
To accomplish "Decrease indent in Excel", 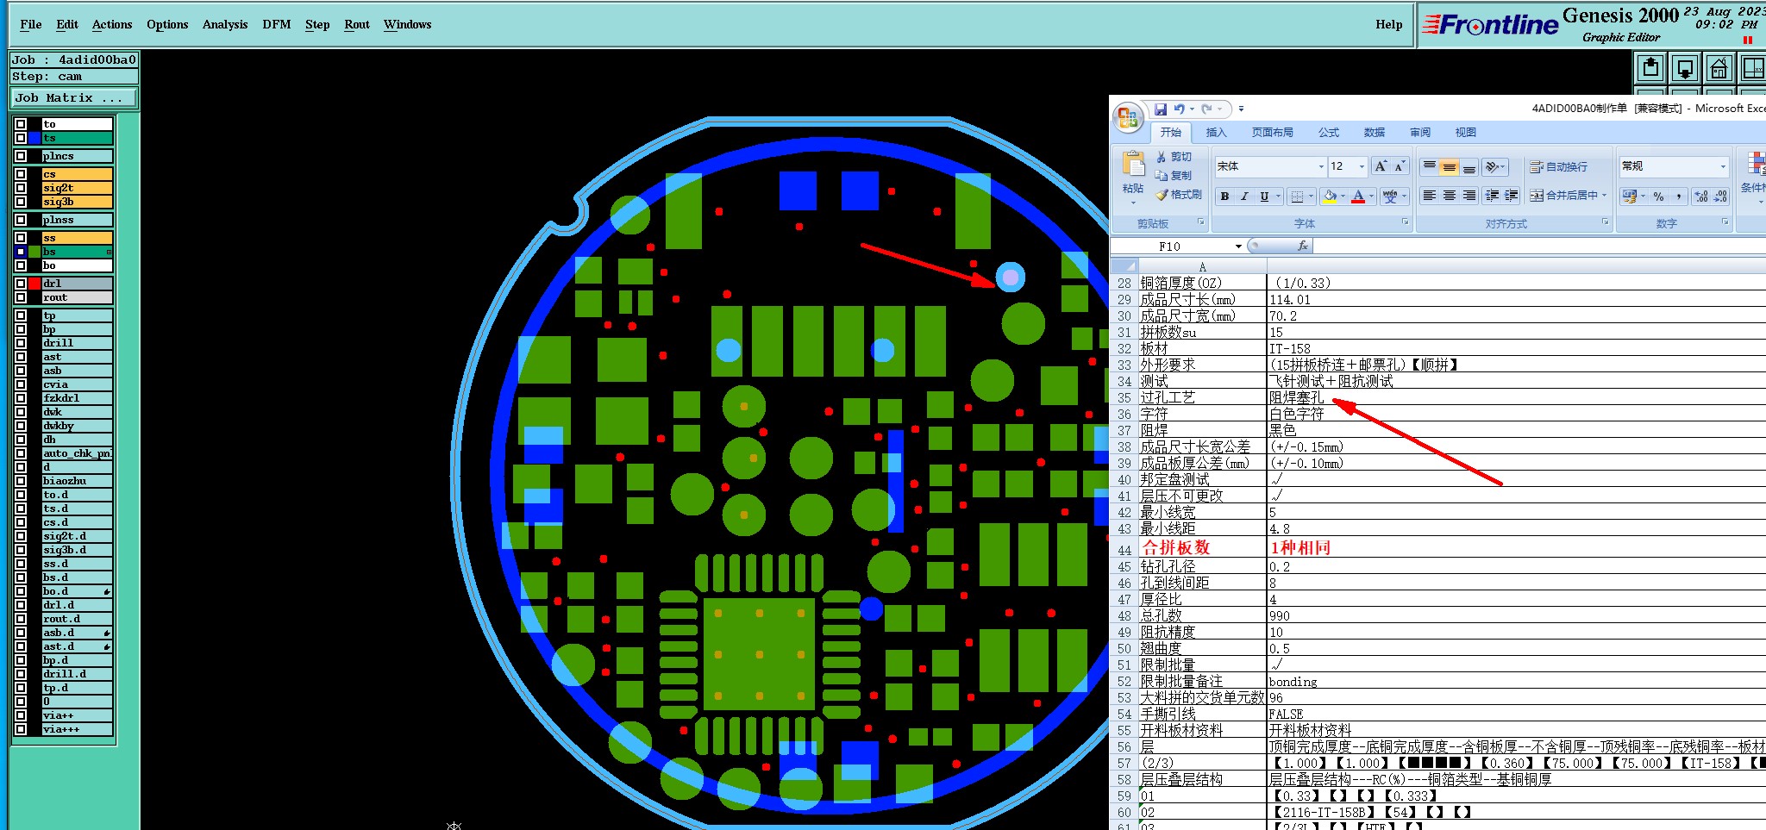I will (x=1492, y=196).
